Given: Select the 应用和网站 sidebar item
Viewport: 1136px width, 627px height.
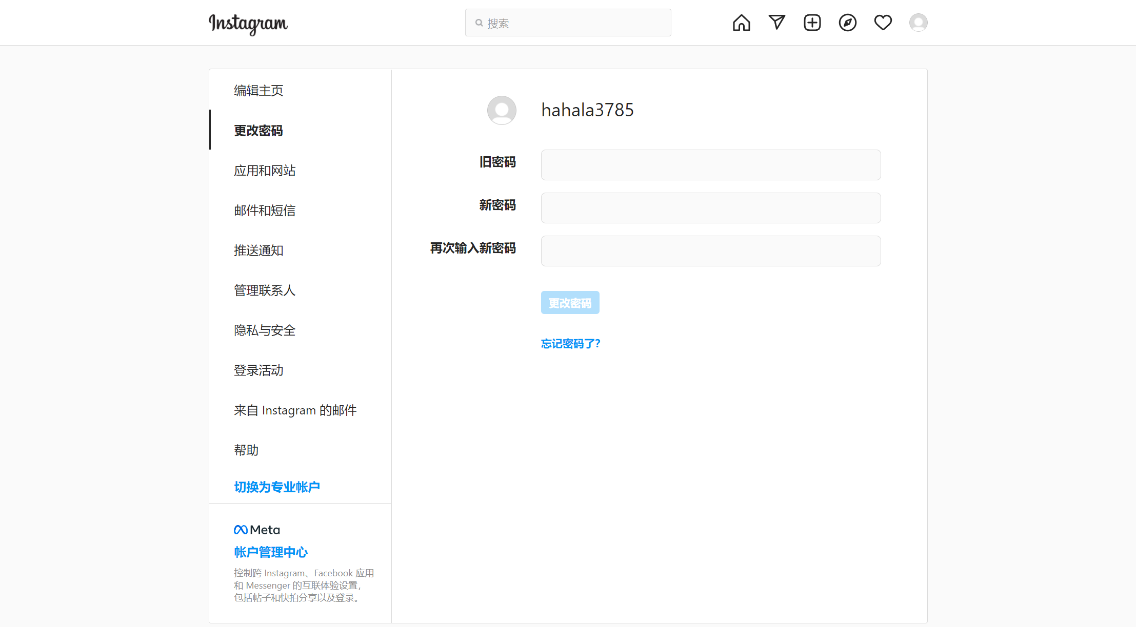Looking at the screenshot, I should (265, 171).
